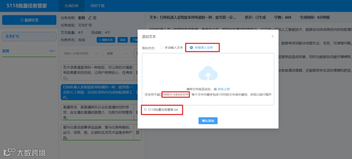Click the 添加 button in task info
Viewport: 352px width, 159px height.
[123, 40]
